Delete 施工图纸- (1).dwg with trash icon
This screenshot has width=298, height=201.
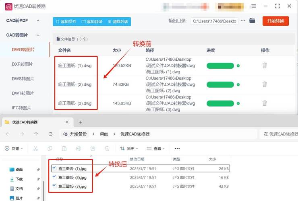pos(265,66)
